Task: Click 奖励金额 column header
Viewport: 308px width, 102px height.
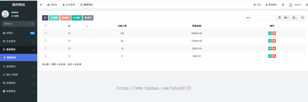Action: click(197, 26)
